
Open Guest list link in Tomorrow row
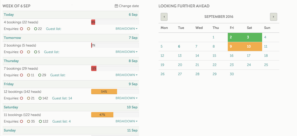52,52
